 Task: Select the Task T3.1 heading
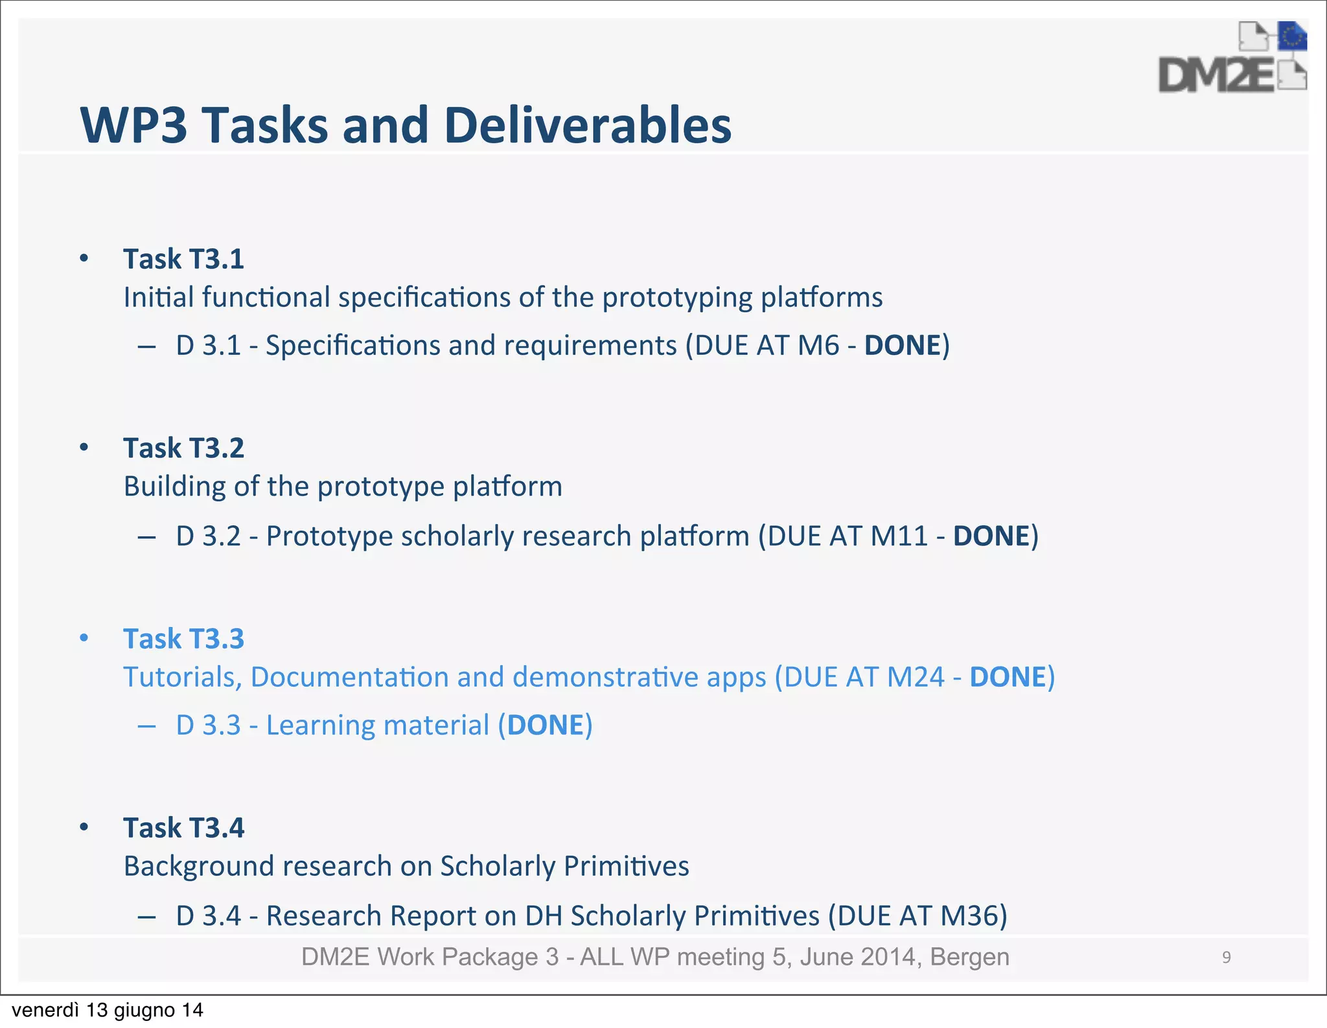tap(184, 259)
